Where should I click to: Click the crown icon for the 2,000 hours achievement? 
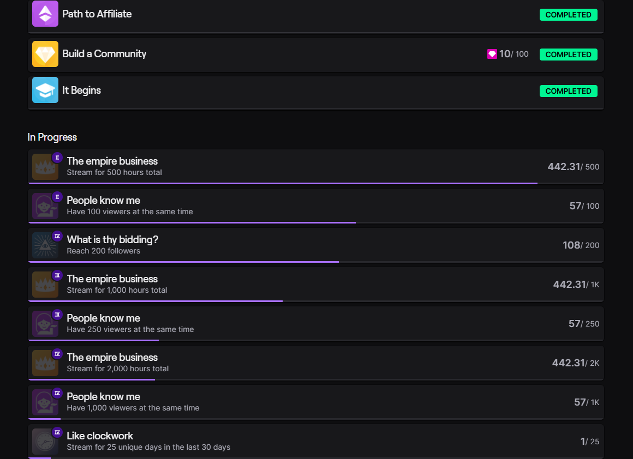tap(45, 363)
